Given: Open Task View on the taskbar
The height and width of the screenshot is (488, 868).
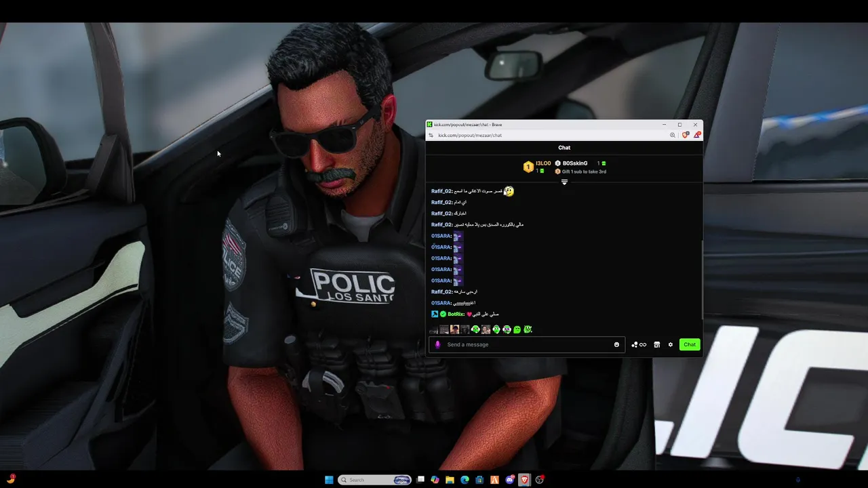Looking at the screenshot, I should tap(420, 480).
